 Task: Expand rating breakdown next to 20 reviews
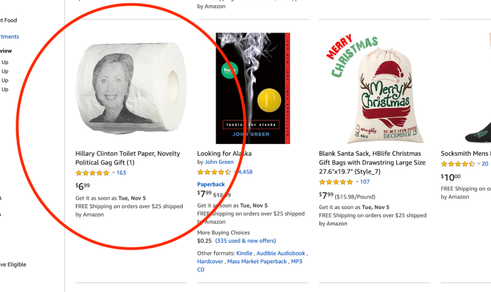478,164
